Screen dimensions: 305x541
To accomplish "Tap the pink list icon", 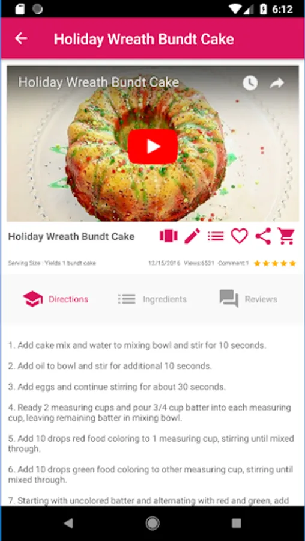I will click(216, 236).
